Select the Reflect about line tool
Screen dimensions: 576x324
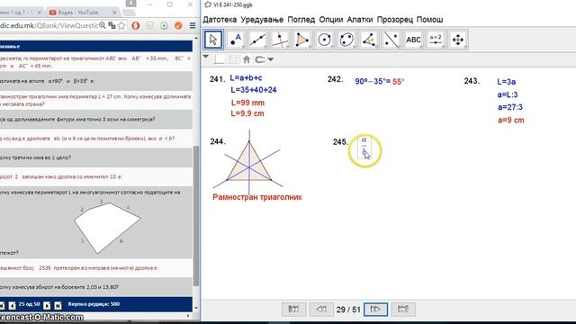391,40
